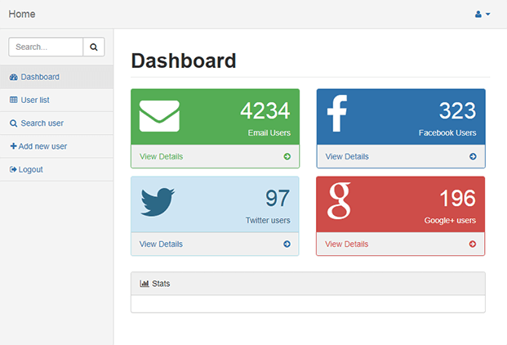Viewport: 507px width, 345px height.
Task: Go to Search user page
Action: (42, 123)
